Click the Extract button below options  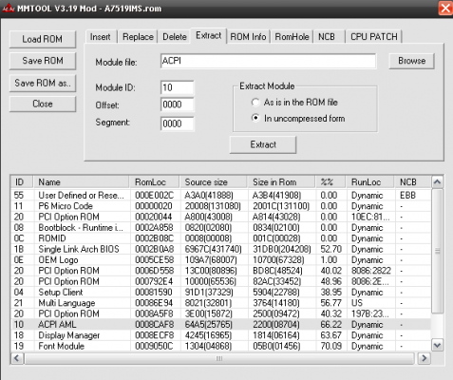(x=263, y=144)
